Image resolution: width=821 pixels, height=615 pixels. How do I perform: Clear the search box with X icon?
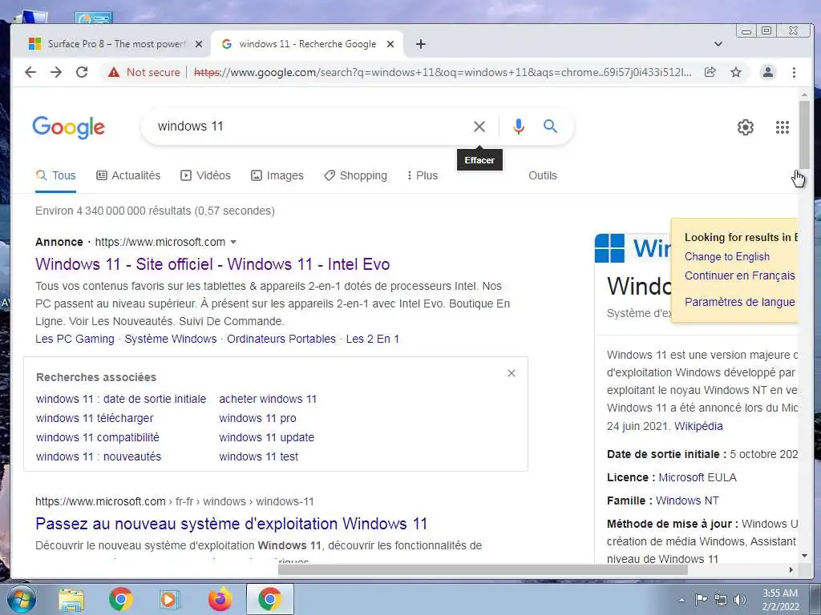pyautogui.click(x=479, y=127)
